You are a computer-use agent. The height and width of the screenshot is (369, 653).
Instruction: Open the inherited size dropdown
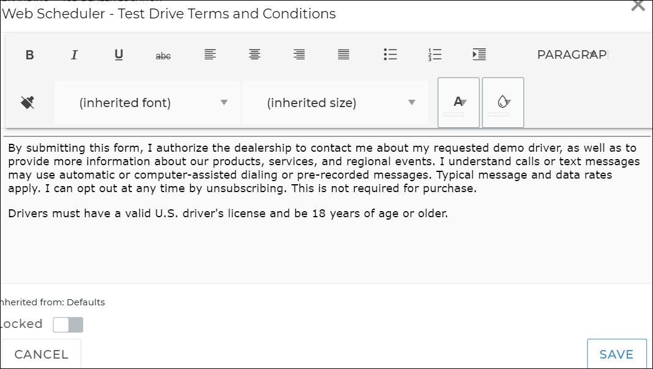click(x=334, y=103)
